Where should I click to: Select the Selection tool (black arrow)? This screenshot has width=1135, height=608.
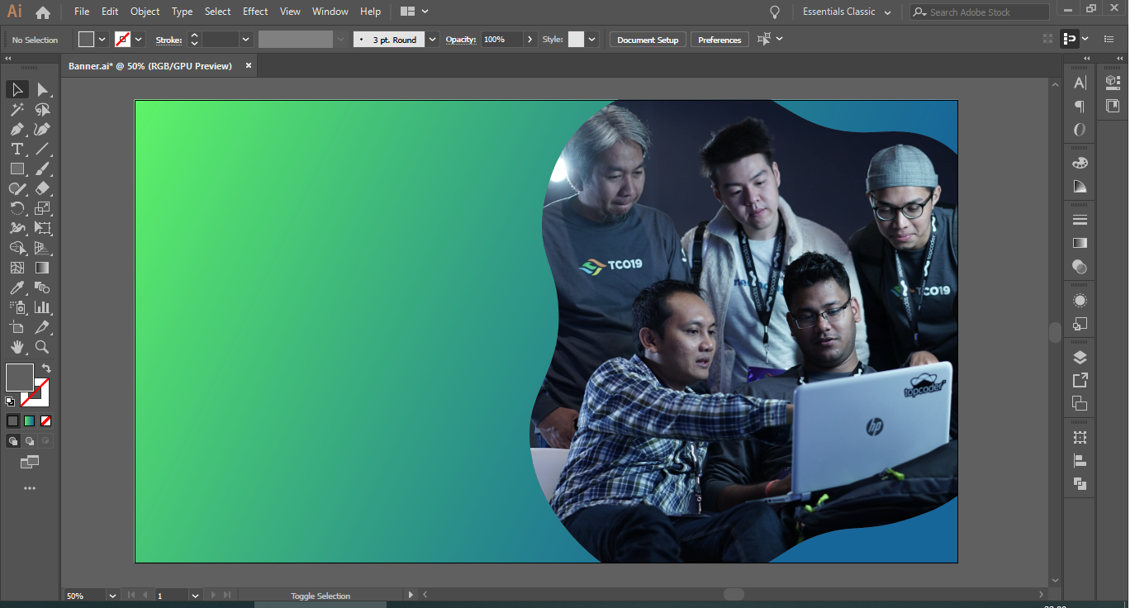(x=17, y=89)
